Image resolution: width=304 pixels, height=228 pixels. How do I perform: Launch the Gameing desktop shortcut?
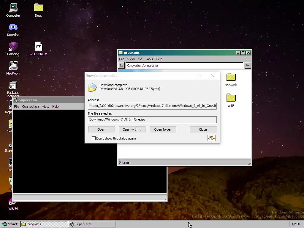pos(13,49)
